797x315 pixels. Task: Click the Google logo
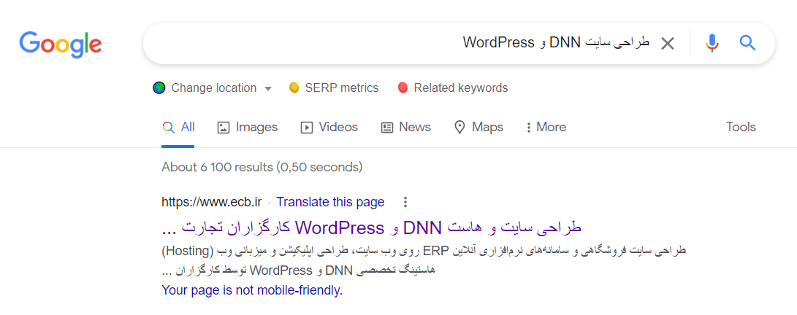coord(61,44)
